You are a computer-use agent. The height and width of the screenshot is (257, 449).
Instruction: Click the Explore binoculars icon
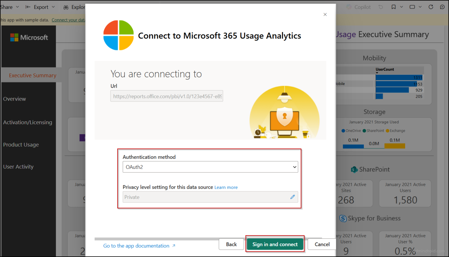[66, 7]
